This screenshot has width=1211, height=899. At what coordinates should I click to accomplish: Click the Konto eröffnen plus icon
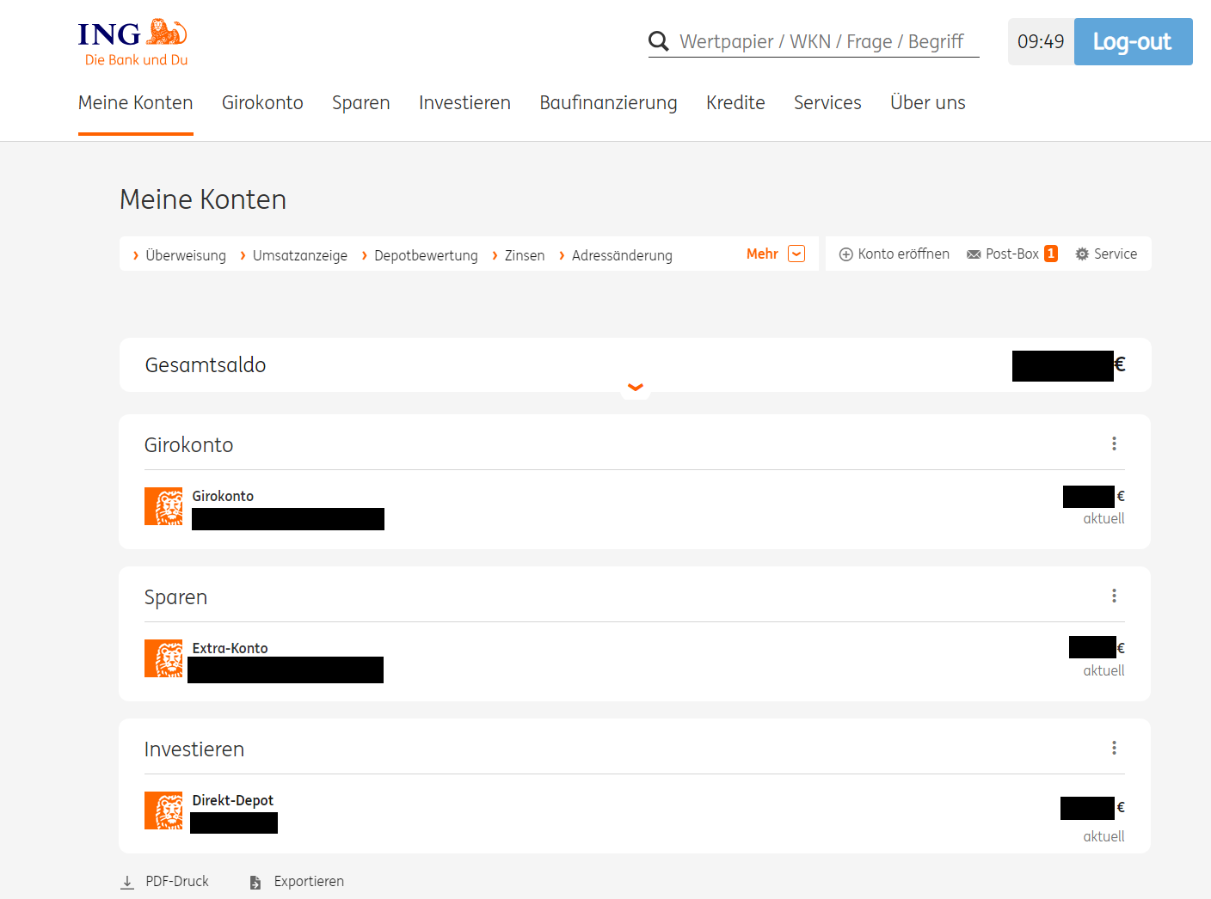click(x=845, y=254)
